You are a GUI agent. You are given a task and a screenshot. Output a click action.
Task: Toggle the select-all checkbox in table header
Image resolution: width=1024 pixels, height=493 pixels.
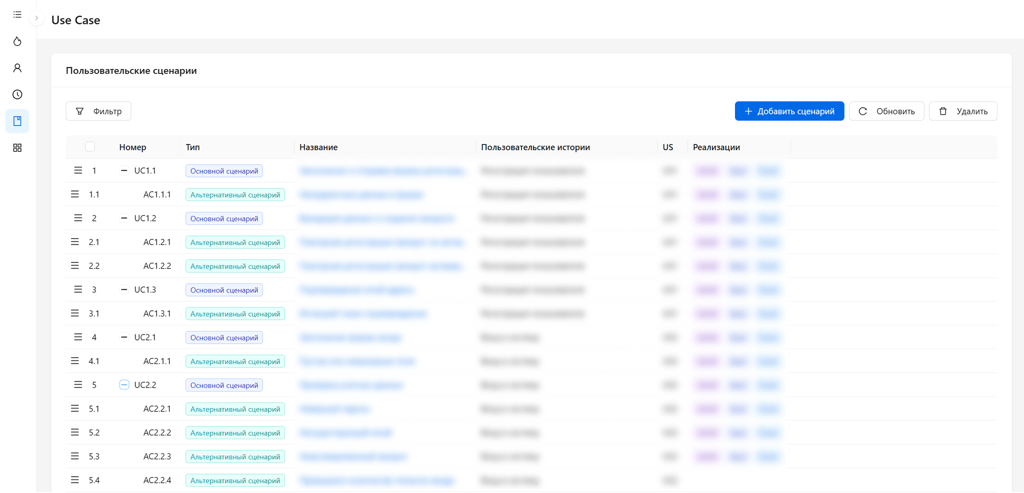coord(90,147)
